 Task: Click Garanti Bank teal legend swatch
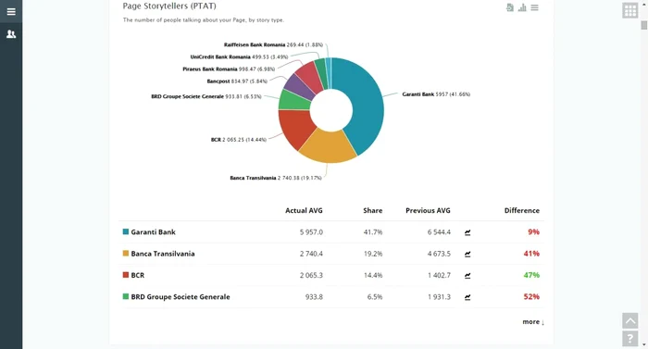coord(126,231)
